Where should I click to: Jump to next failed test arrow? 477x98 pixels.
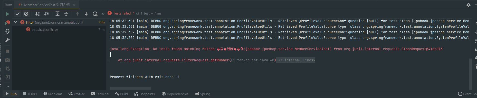[86, 14]
